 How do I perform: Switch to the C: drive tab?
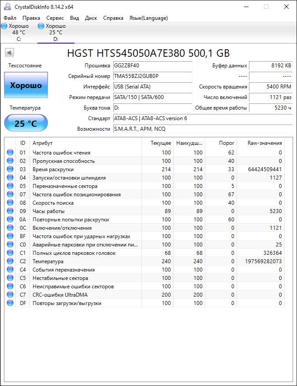coord(19,32)
